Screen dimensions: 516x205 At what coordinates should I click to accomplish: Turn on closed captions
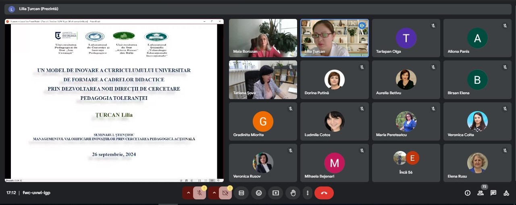[241, 193]
